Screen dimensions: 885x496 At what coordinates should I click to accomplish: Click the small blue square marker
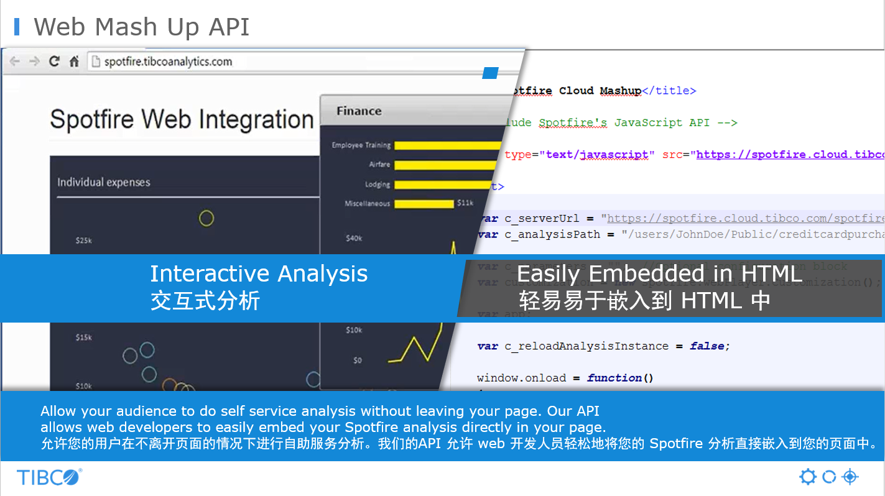tap(490, 73)
